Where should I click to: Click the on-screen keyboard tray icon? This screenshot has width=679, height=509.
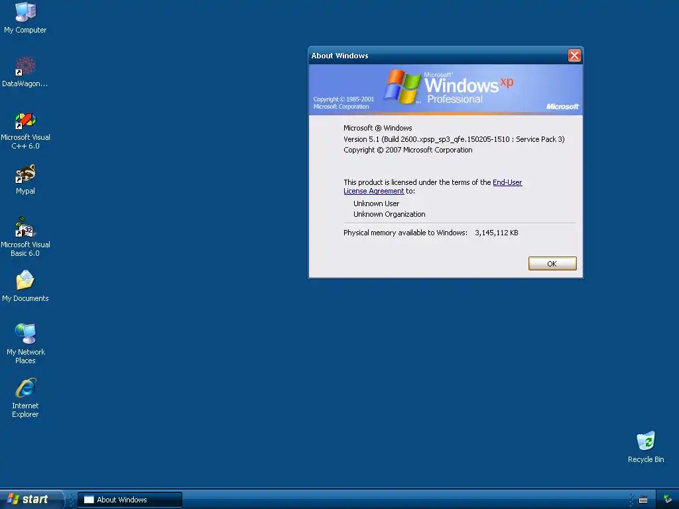(x=643, y=500)
